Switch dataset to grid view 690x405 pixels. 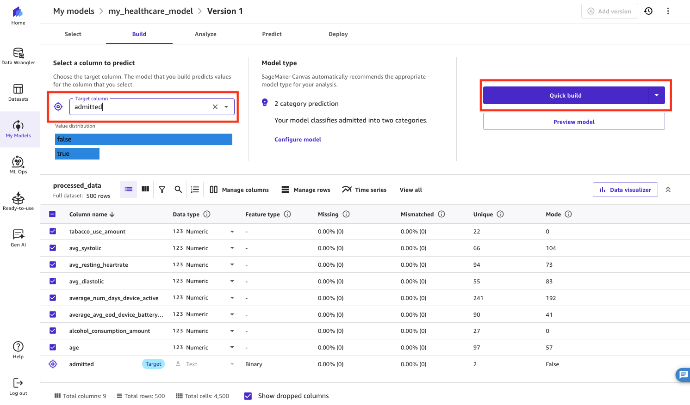point(145,190)
